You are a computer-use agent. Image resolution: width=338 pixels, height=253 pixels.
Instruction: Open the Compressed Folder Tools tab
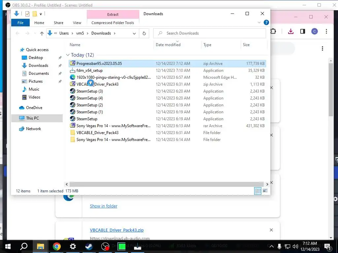point(113,23)
